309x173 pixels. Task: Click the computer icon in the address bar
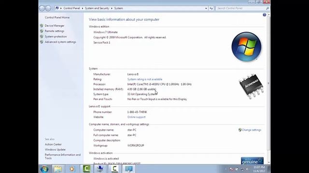coord(57,8)
